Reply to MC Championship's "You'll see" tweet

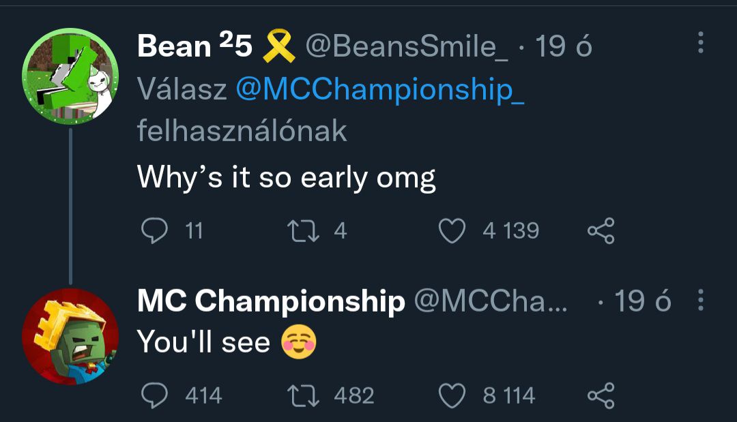tap(154, 395)
